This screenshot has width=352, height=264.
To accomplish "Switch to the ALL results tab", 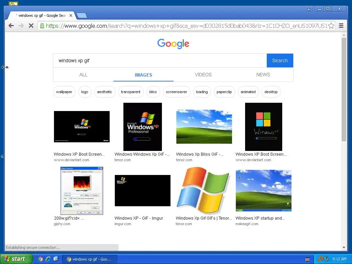I will [83, 75].
